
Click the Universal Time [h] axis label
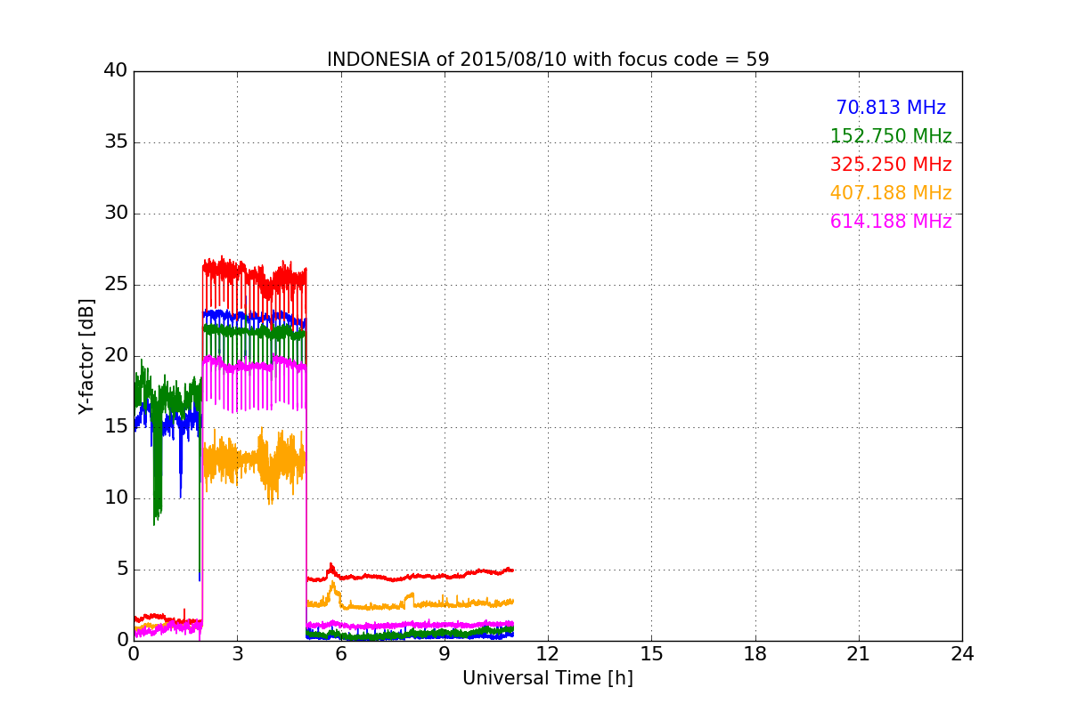coord(548,678)
